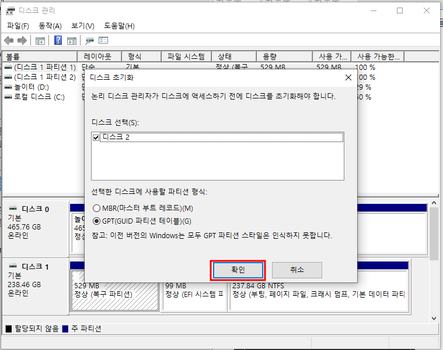Select the 놀이터 (D:) volume row
Viewport: 443px width, 350px height.
32,87
